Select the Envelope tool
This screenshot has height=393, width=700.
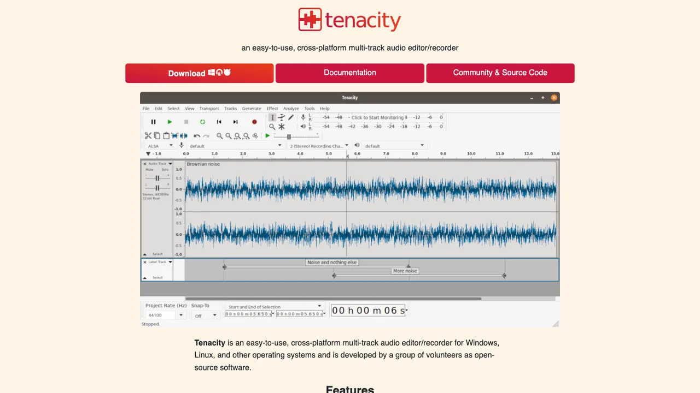click(x=282, y=117)
